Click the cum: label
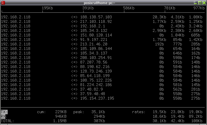Image resolution: width=207 pixels, height=125 pixels. (41, 112)
